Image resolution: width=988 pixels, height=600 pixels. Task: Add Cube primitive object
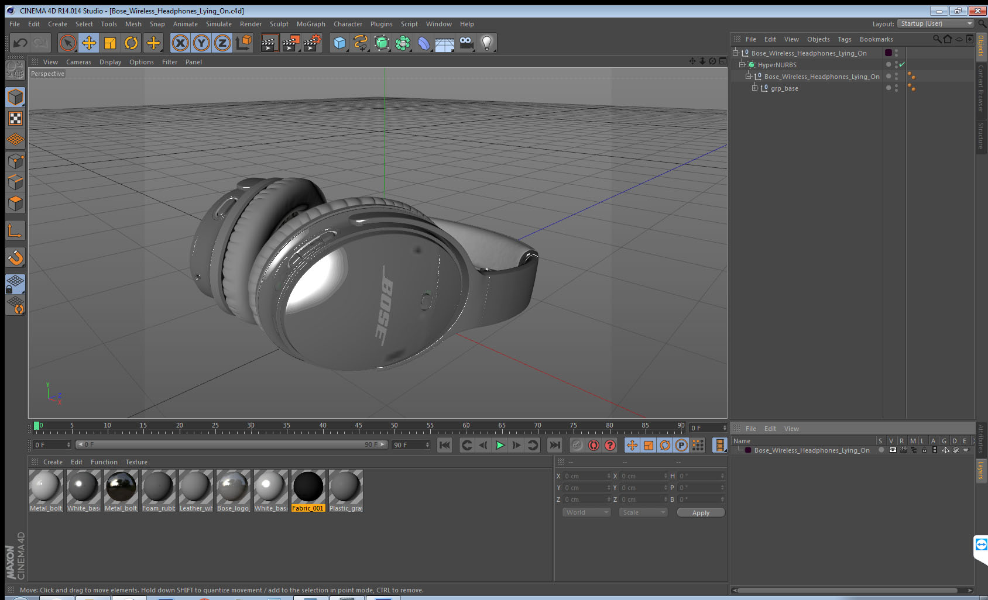tap(339, 43)
